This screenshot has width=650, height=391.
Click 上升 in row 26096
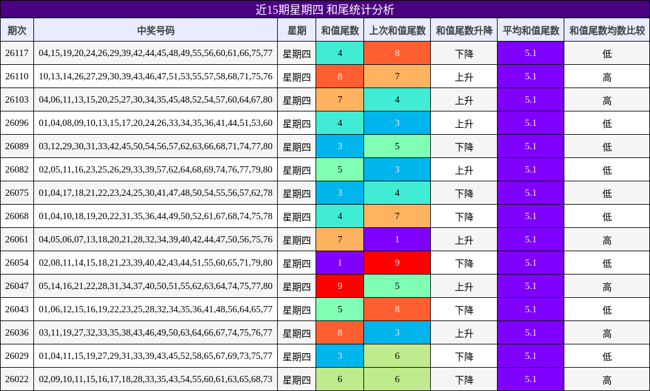click(464, 123)
